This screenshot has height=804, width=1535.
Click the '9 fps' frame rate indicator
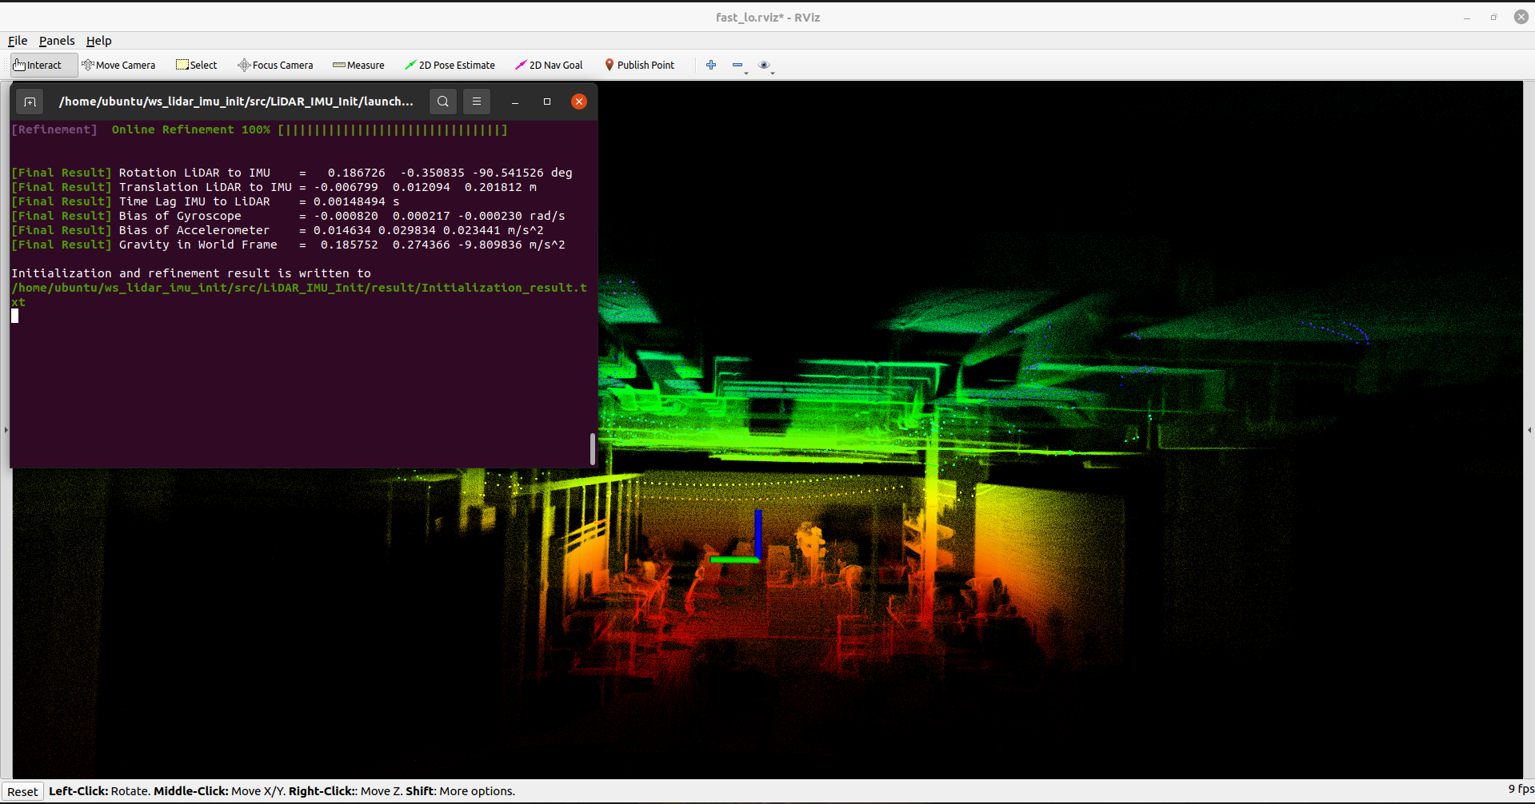tap(1521, 789)
